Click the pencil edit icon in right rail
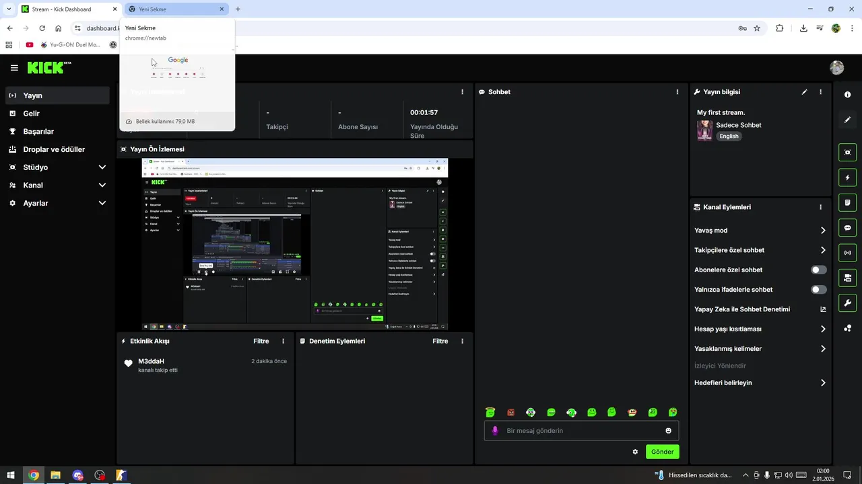862x484 pixels. [848, 120]
